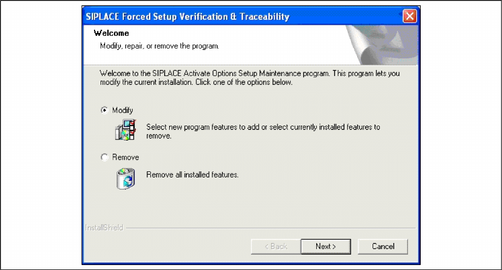Click the greyed-out Back button
The image size is (502, 270).
pos(276,247)
